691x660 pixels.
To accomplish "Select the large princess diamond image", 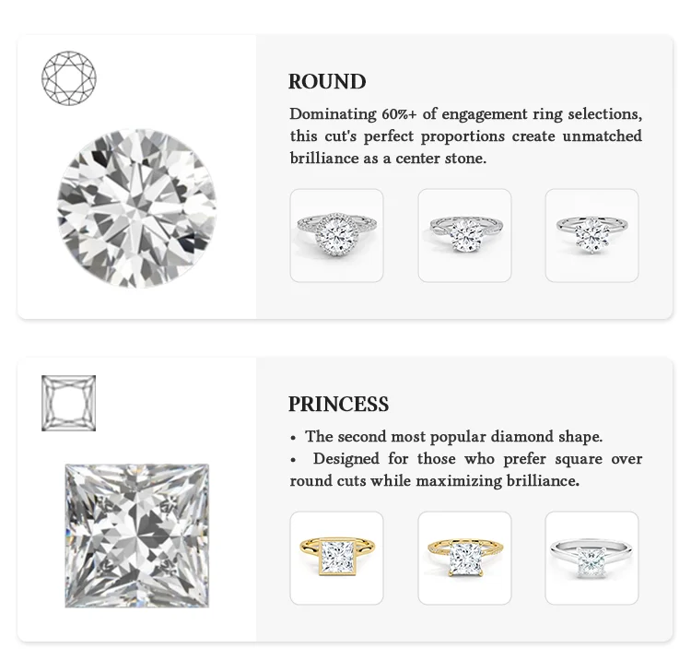I will coord(137,535).
